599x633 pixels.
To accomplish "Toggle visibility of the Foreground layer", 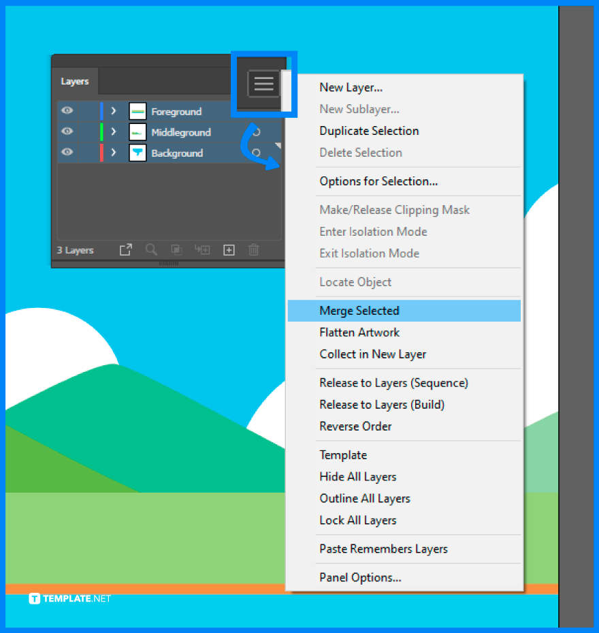I will click(x=67, y=111).
